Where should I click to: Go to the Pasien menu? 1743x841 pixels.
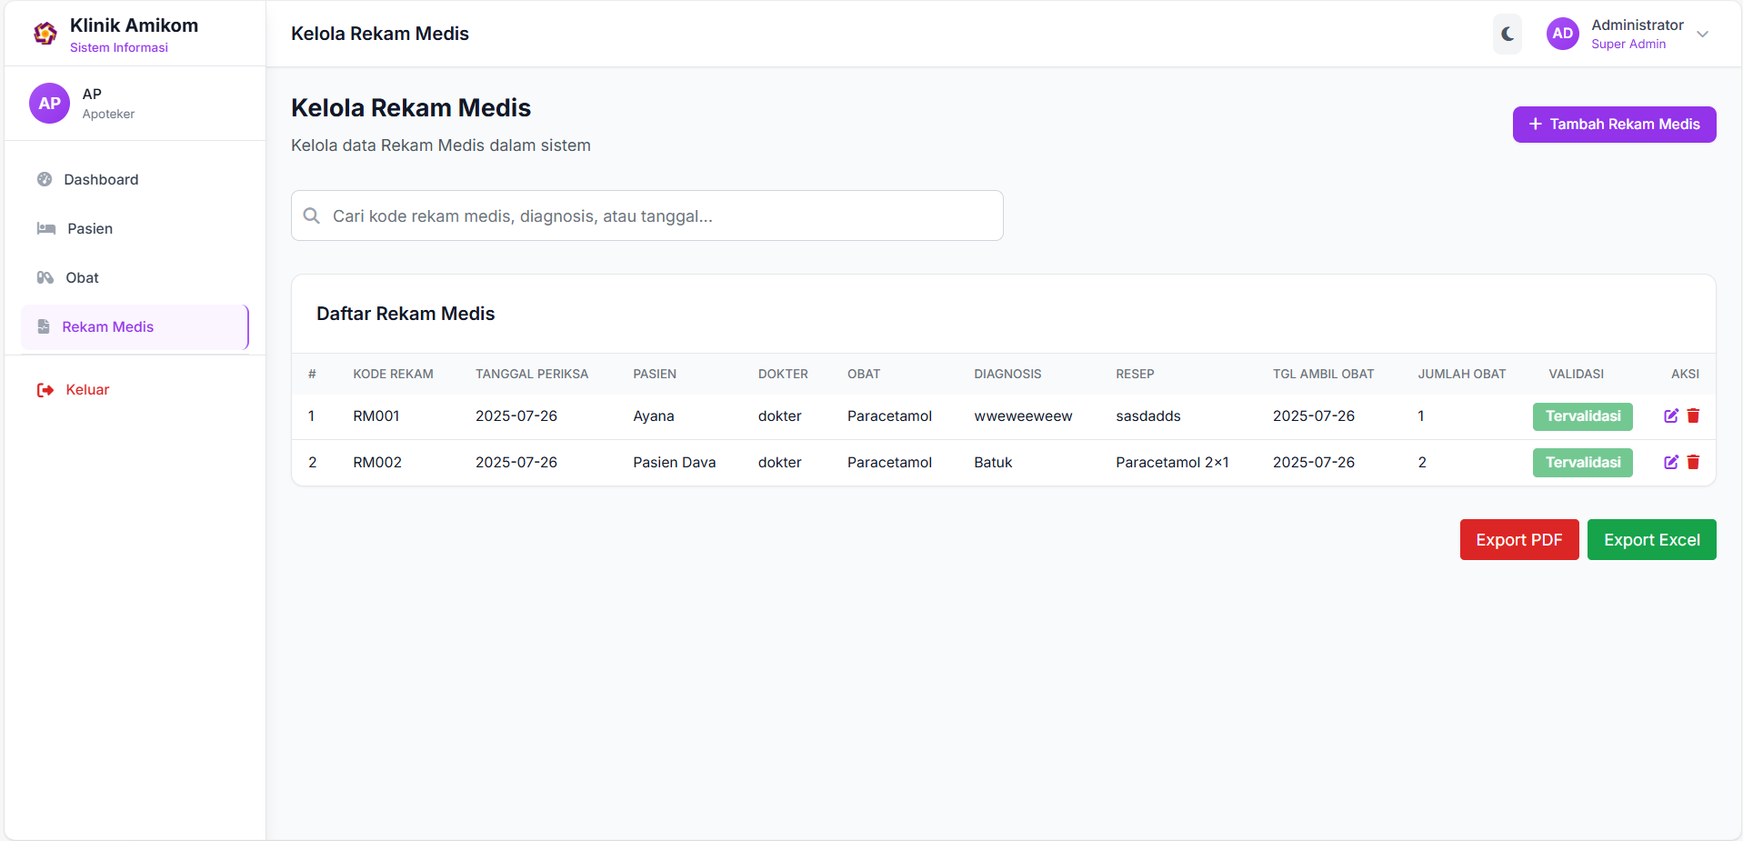point(90,229)
